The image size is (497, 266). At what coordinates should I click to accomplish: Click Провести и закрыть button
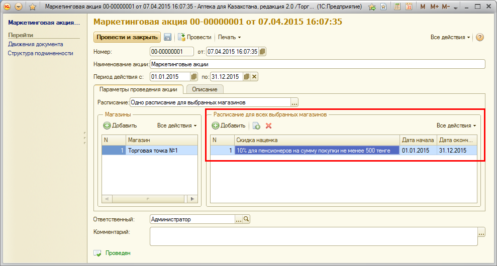click(x=127, y=37)
